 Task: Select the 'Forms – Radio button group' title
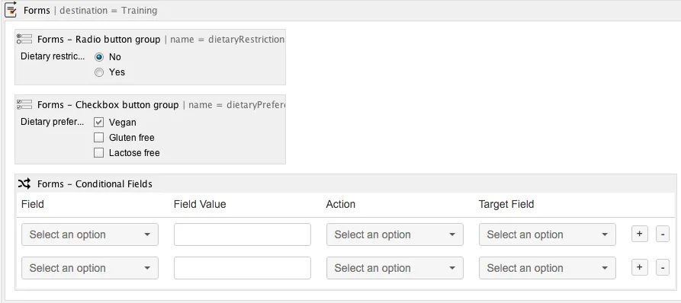(98, 40)
